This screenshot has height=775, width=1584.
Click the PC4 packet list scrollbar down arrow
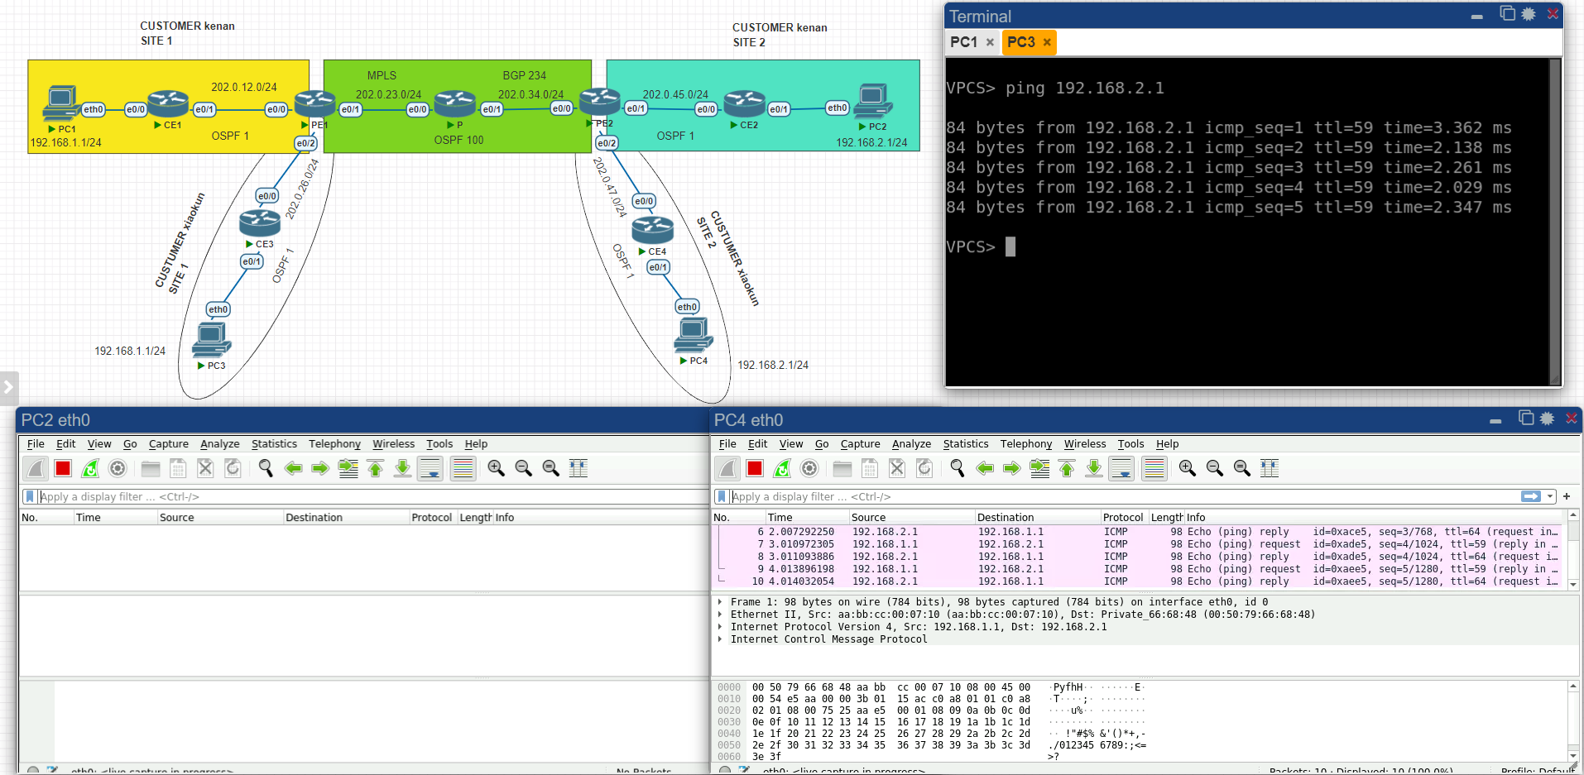pyautogui.click(x=1572, y=584)
